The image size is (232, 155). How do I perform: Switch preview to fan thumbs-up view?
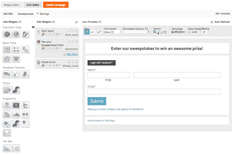coord(93,32)
